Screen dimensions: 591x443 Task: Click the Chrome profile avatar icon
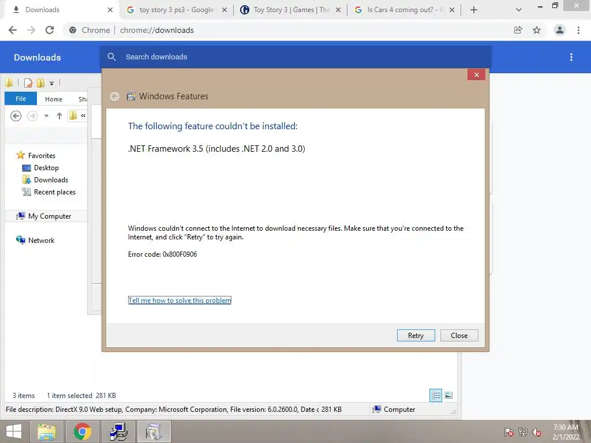[560, 30]
